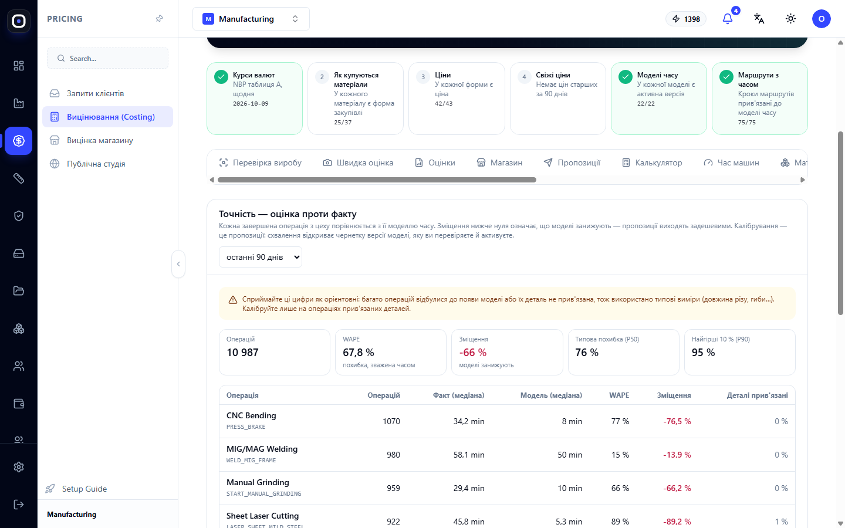The width and height of the screenshot is (845, 528).
Task: Switch to the 'Швидка оцінка' tab
Action: (x=358, y=163)
